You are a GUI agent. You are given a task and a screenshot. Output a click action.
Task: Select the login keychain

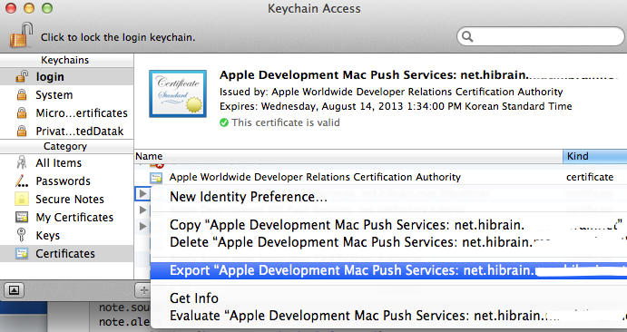[x=67, y=77]
